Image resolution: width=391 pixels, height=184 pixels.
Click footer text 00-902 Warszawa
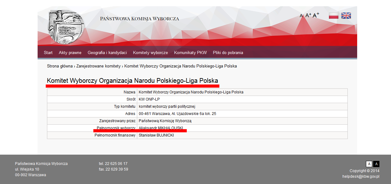pos(30,175)
